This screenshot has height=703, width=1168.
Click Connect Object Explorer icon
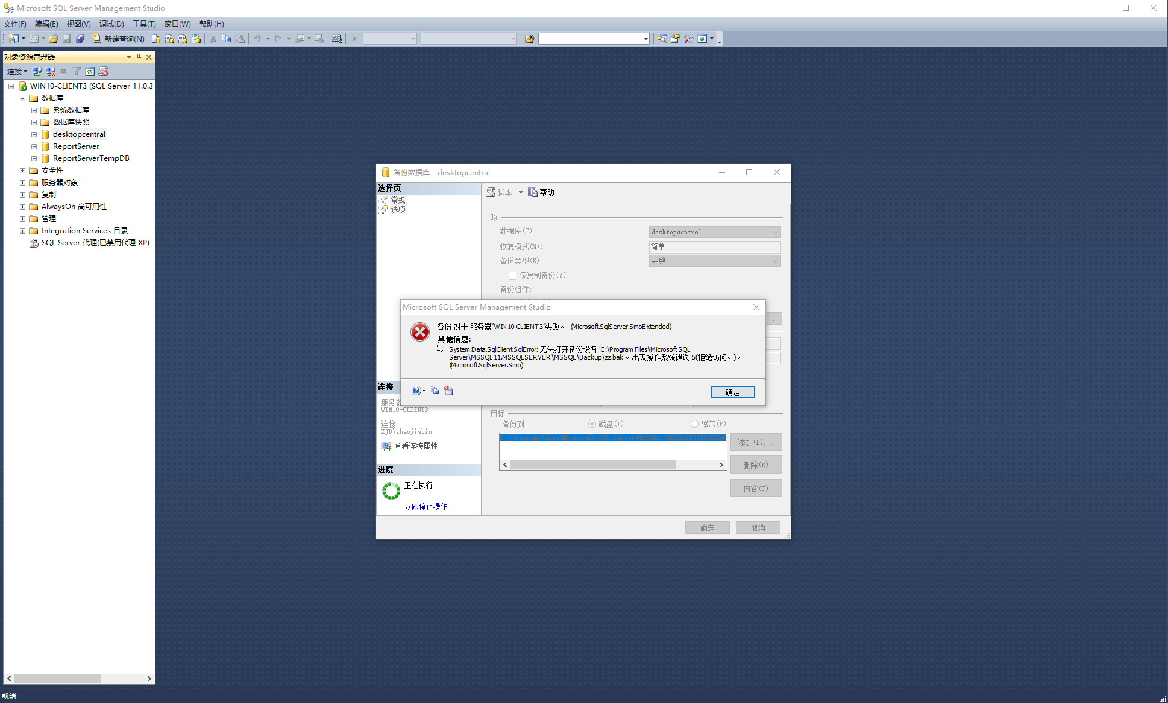click(37, 71)
